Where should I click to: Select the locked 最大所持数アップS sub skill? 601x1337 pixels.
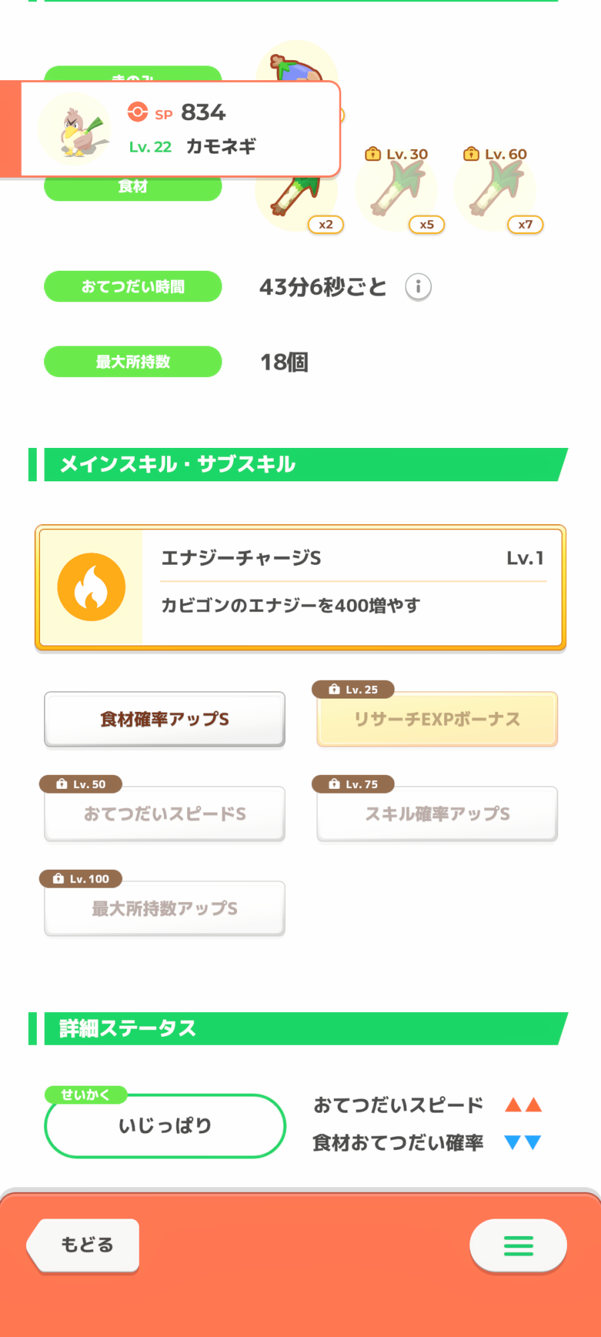pyautogui.click(x=165, y=908)
